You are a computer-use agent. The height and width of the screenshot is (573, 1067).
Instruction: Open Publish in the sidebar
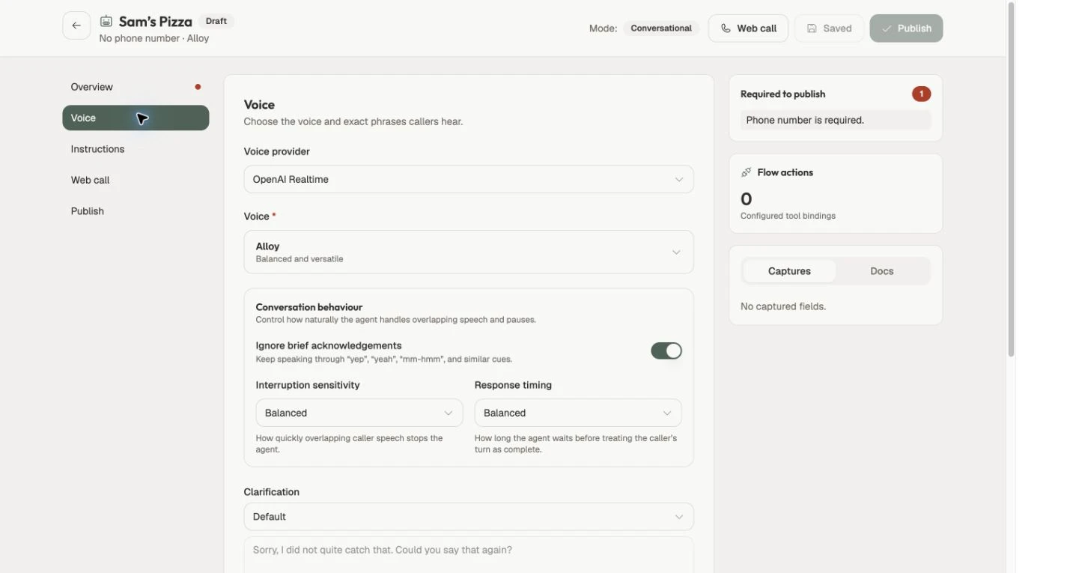[136, 211]
